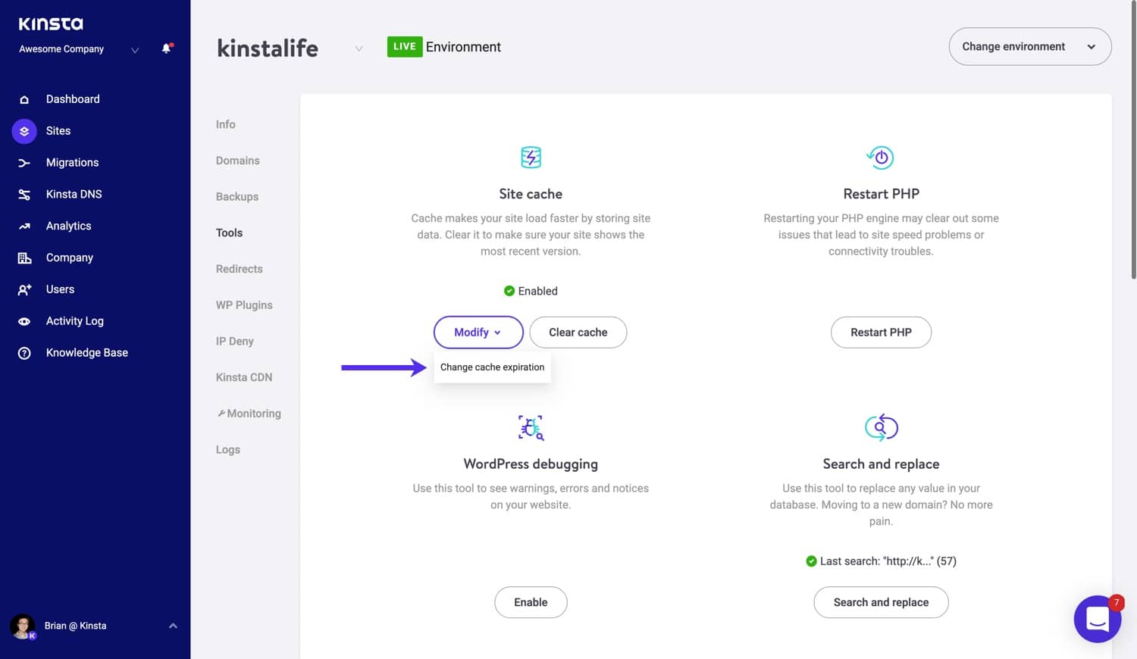Click the Clear cache button

[578, 332]
